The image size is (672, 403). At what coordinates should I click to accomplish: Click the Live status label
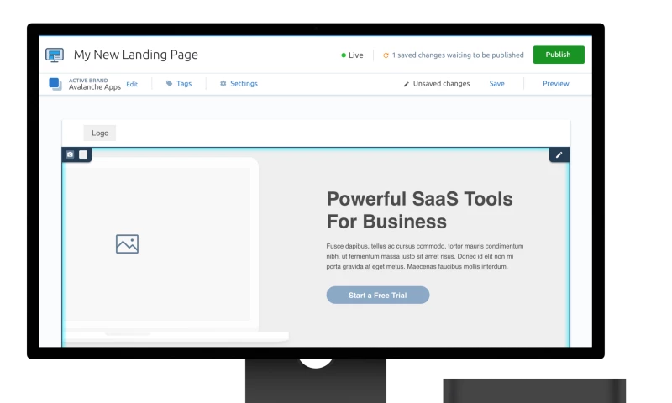355,55
